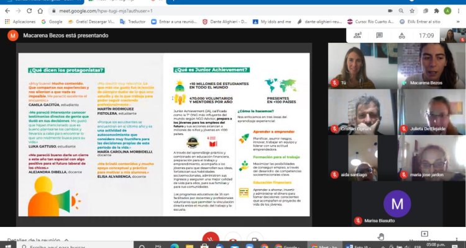Open the Traductor bookmark
The image size is (466, 248).
click(132, 22)
